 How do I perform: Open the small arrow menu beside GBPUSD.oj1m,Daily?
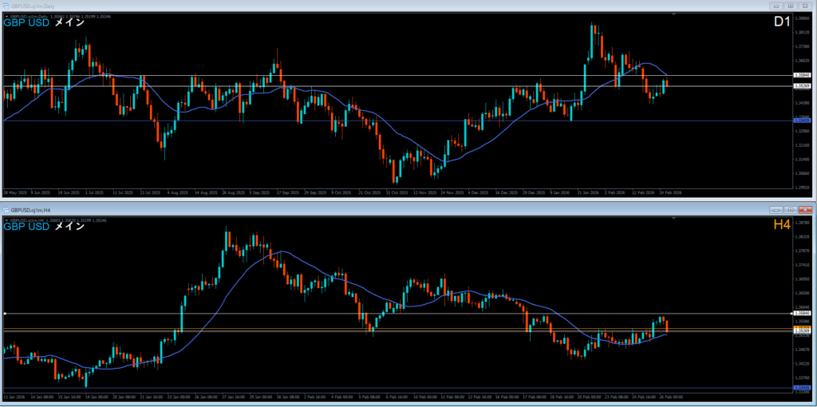[6, 17]
